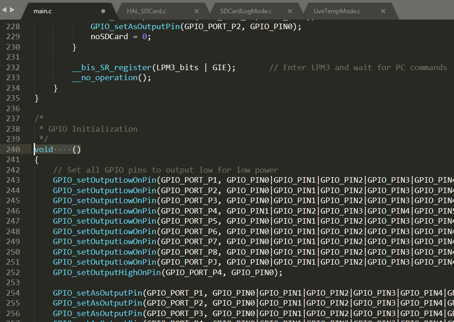Click the right tab navigation arrow
The image size is (454, 322).
(x=12, y=10)
